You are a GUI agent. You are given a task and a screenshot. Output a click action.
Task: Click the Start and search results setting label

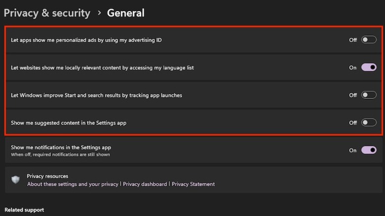96,95
